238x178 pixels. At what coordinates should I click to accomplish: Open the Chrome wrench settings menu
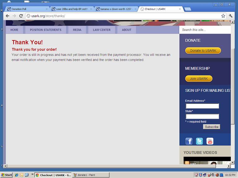231,16
